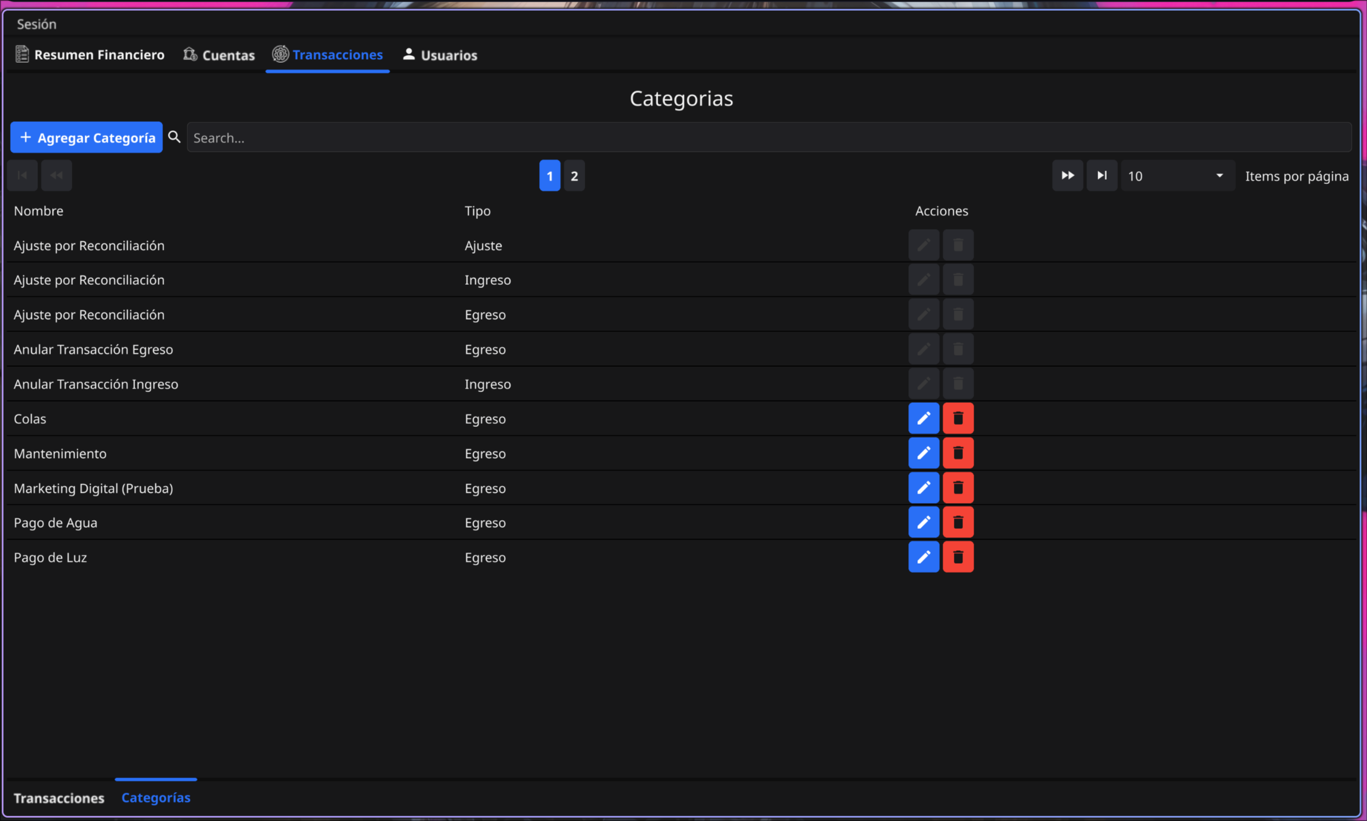The width and height of the screenshot is (1367, 821).
Task: Edit the Colas category with the pencil icon
Action: [x=923, y=418]
